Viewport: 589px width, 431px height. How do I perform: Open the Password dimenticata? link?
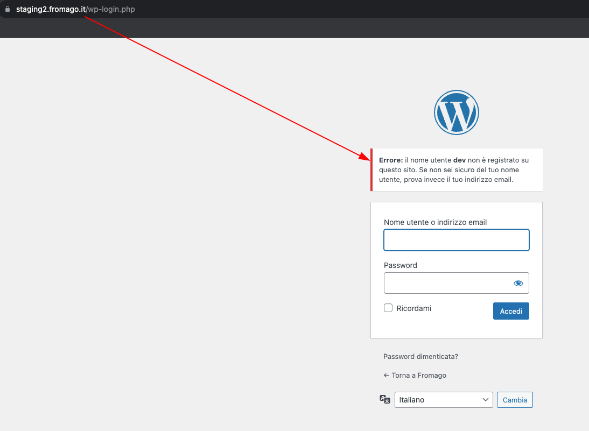pos(420,356)
